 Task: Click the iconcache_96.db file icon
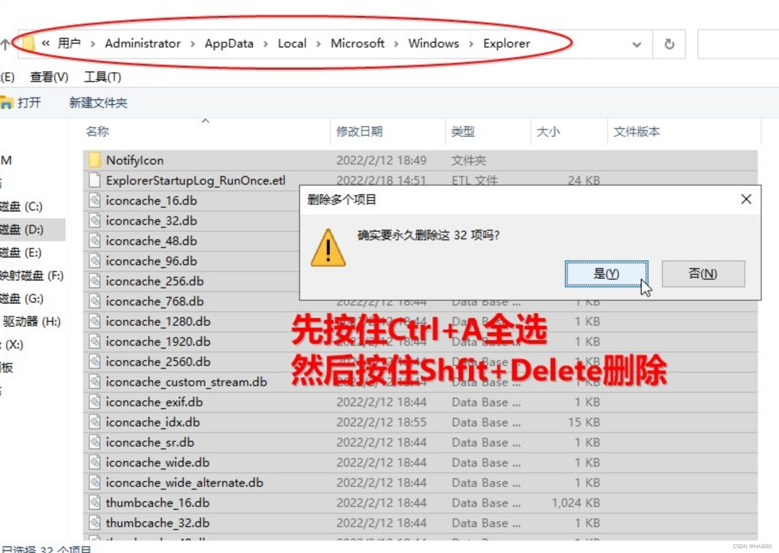pos(95,261)
